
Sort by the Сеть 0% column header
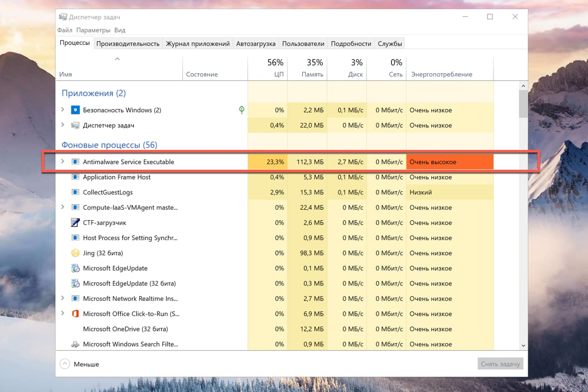pos(386,69)
